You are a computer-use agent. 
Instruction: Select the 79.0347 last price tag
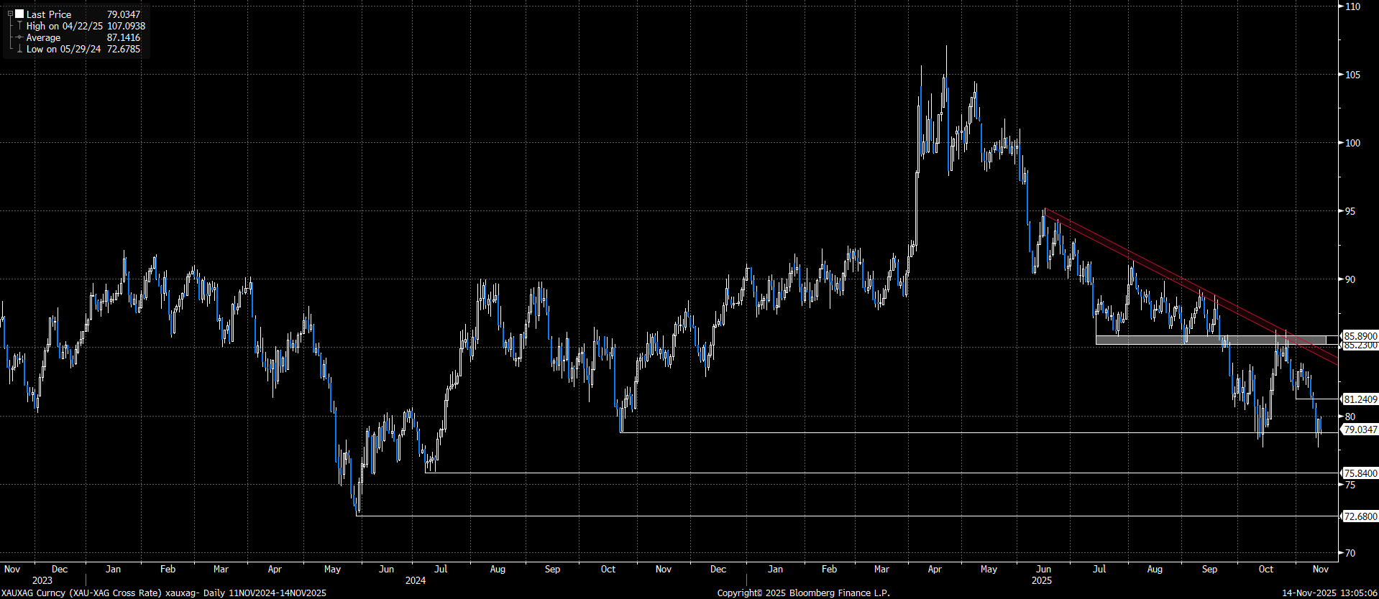(x=1360, y=429)
